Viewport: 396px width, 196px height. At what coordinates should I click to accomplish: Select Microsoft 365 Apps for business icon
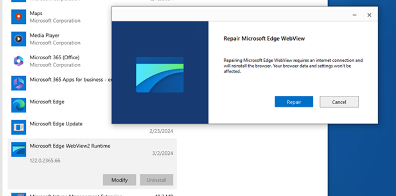[x=19, y=83]
